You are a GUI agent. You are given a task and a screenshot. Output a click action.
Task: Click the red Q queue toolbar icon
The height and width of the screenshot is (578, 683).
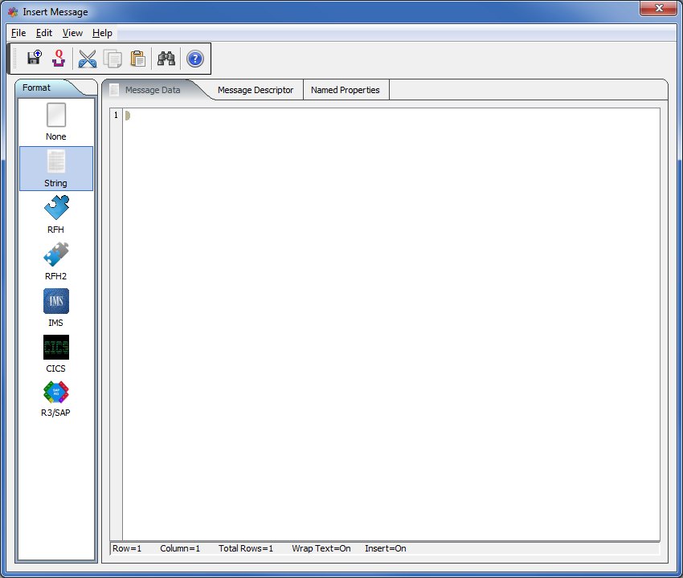click(58, 59)
